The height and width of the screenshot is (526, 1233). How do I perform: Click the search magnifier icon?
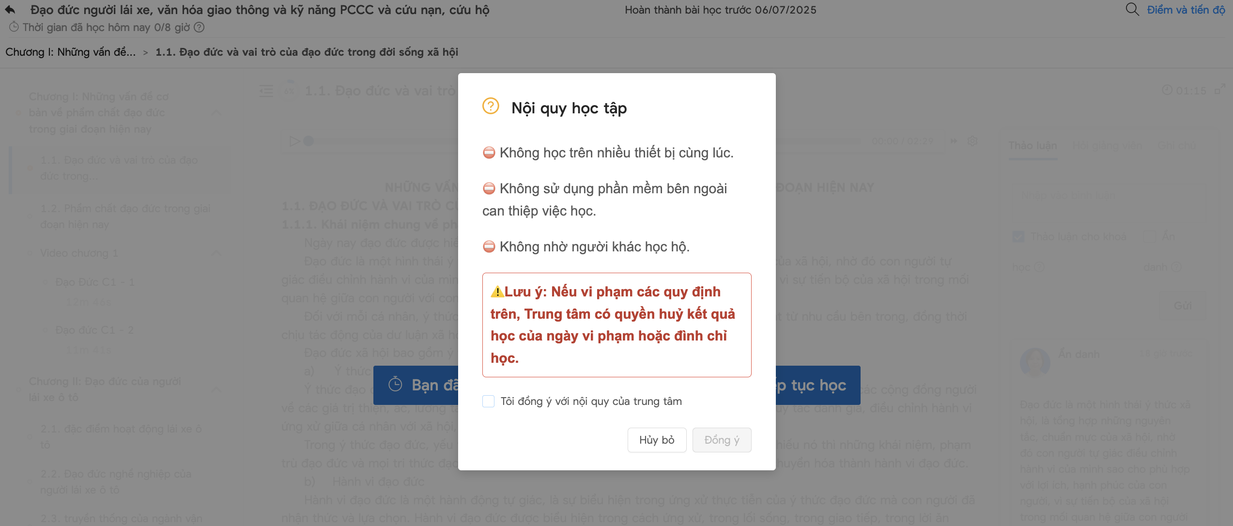(1132, 10)
